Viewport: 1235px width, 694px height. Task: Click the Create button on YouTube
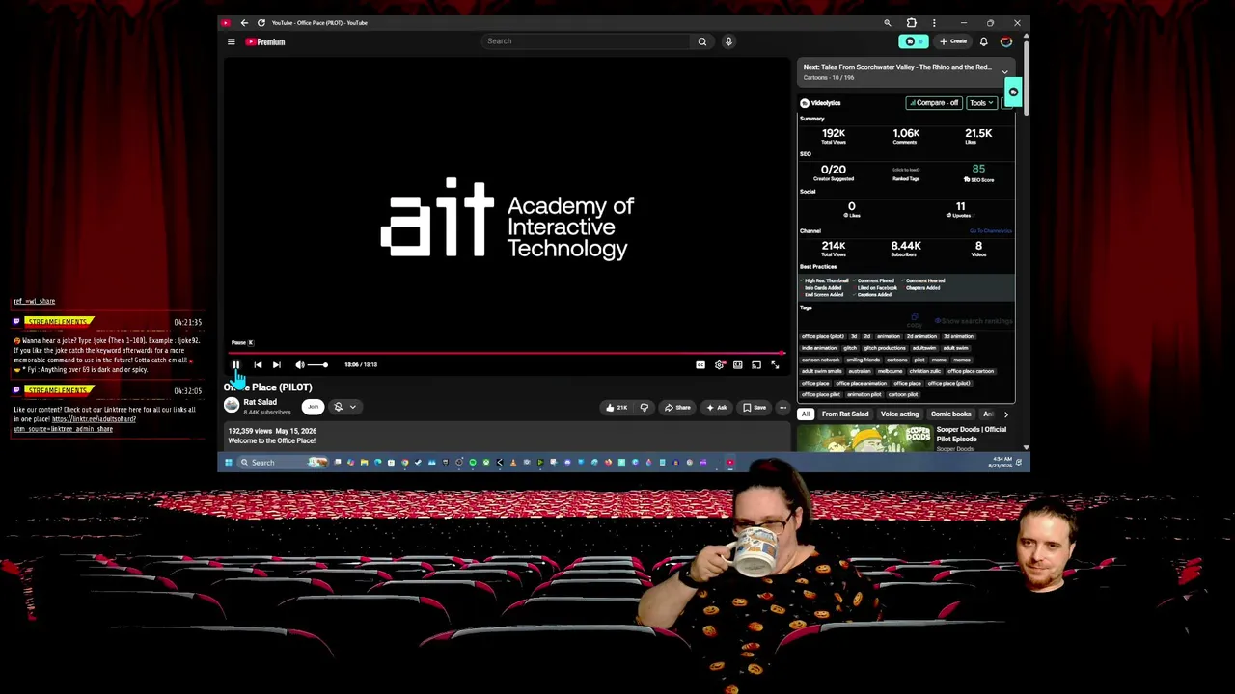[953, 41]
